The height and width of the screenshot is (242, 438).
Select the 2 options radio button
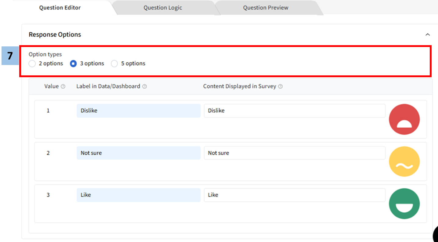click(32, 63)
